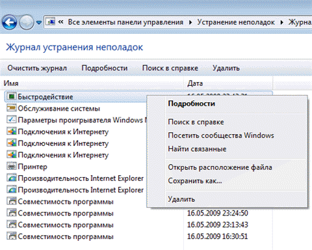Select Совместимость программы text in 16:30:51 row

point(66,236)
